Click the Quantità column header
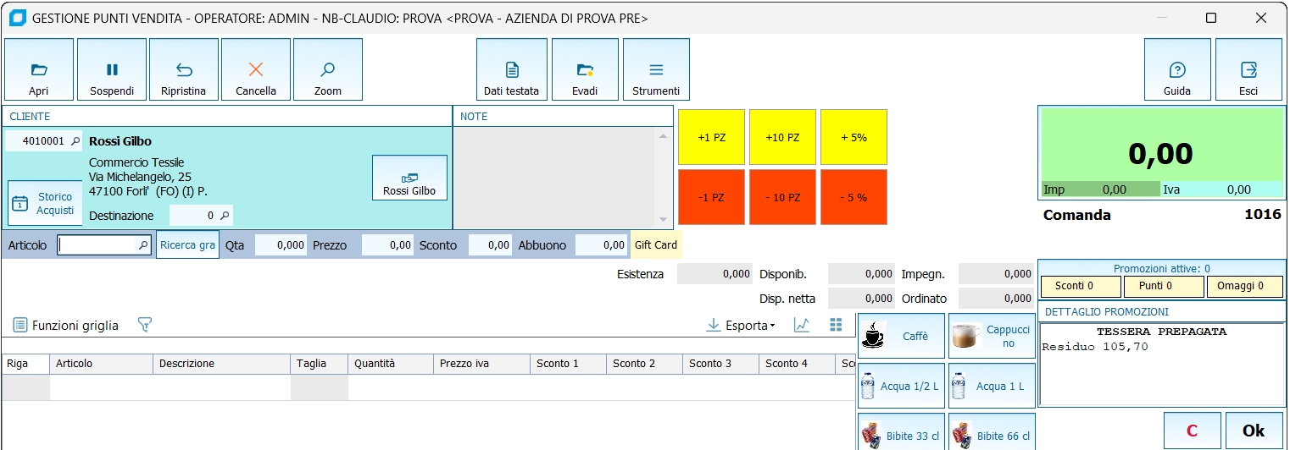The width and height of the screenshot is (1290, 450). [390, 364]
